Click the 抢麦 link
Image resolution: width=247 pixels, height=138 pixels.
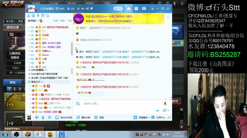pyautogui.click(x=56, y=21)
